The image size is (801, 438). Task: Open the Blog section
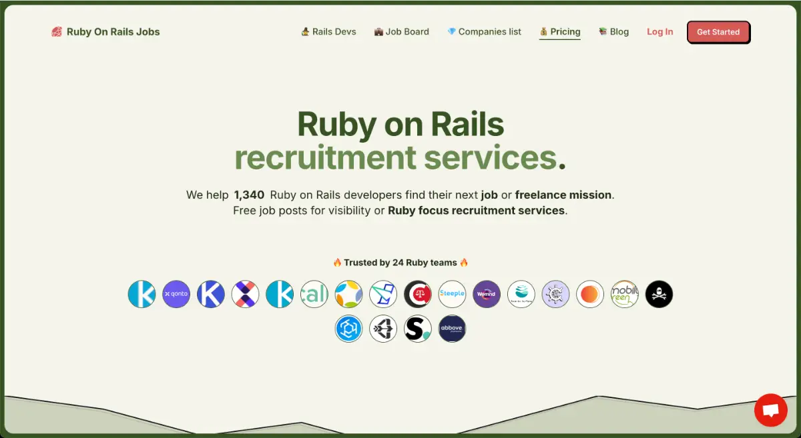pyautogui.click(x=613, y=31)
